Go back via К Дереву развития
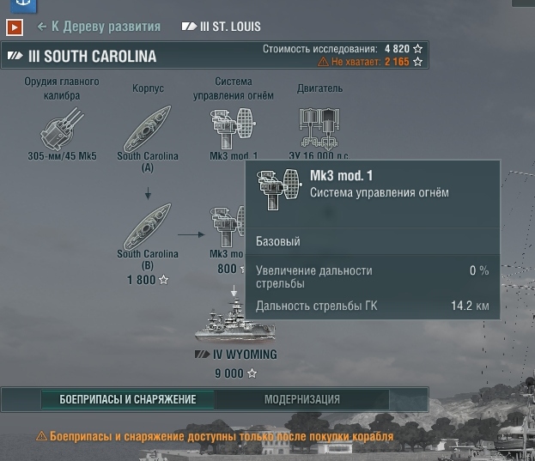The image size is (535, 461). click(99, 27)
